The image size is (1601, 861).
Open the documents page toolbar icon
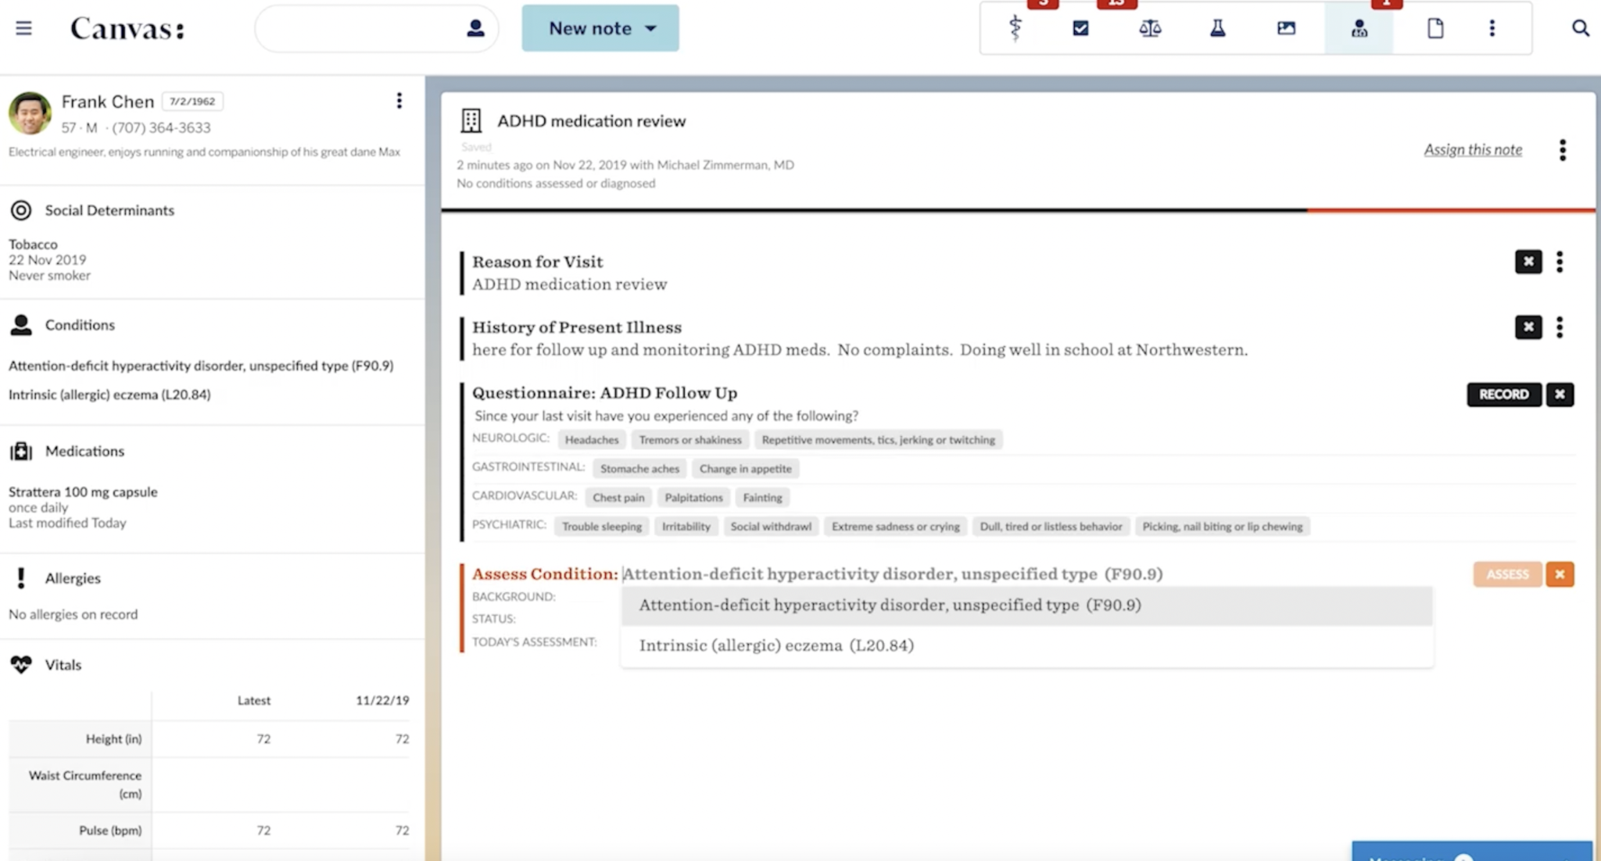click(1435, 28)
